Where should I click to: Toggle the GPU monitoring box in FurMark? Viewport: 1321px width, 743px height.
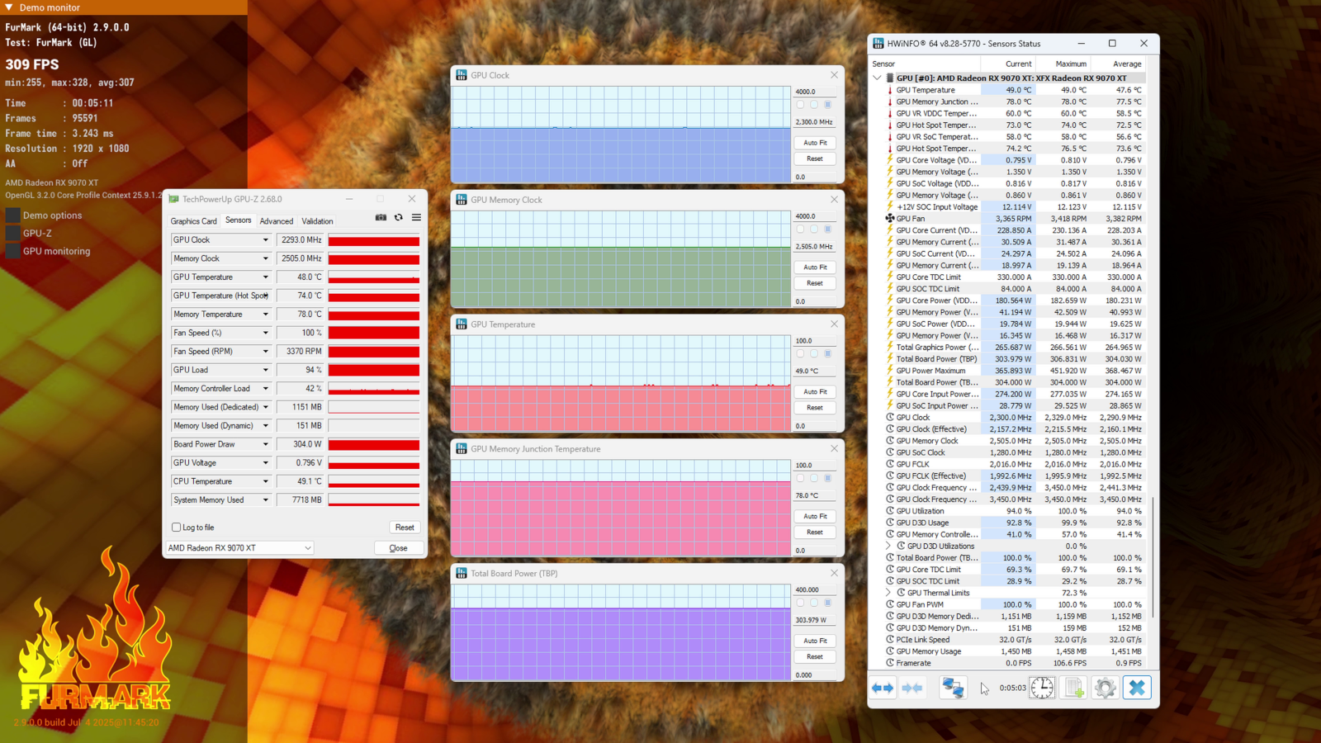click(x=12, y=251)
